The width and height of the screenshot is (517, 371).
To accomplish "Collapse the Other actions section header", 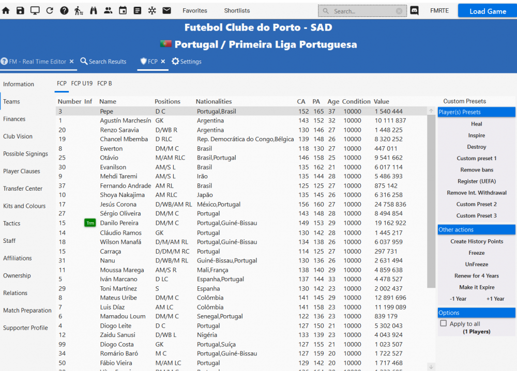I will click(x=477, y=229).
